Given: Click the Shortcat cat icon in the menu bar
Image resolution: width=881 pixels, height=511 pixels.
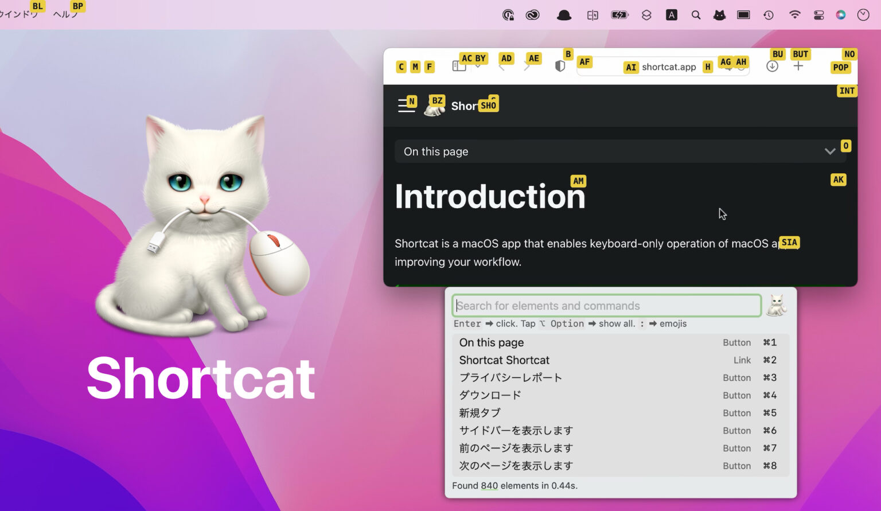Looking at the screenshot, I should tap(719, 15).
